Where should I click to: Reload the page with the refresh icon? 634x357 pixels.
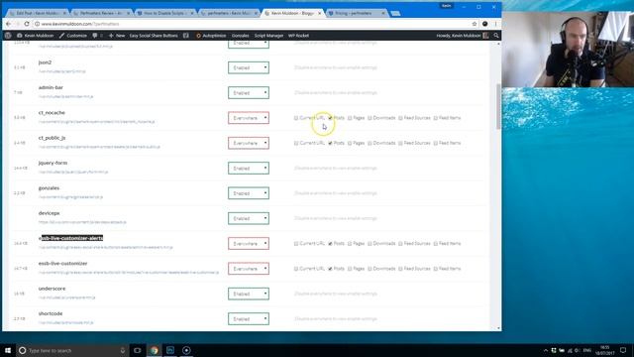[27, 24]
